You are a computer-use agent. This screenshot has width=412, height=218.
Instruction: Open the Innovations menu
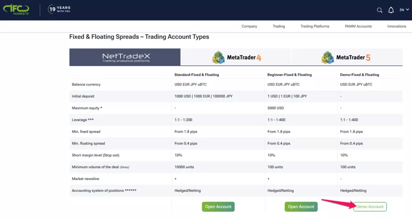397,26
